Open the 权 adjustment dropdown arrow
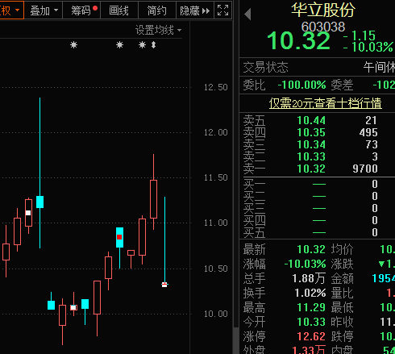This screenshot has width=395, height=354. coord(18,10)
